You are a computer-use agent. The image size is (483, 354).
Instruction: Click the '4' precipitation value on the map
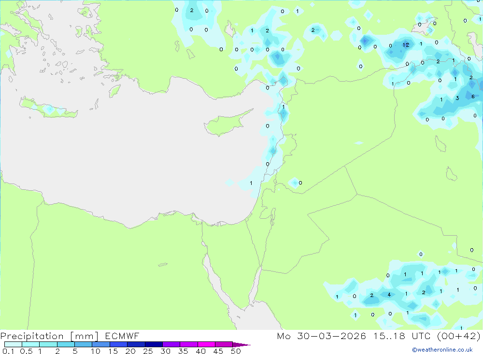pos(389,295)
